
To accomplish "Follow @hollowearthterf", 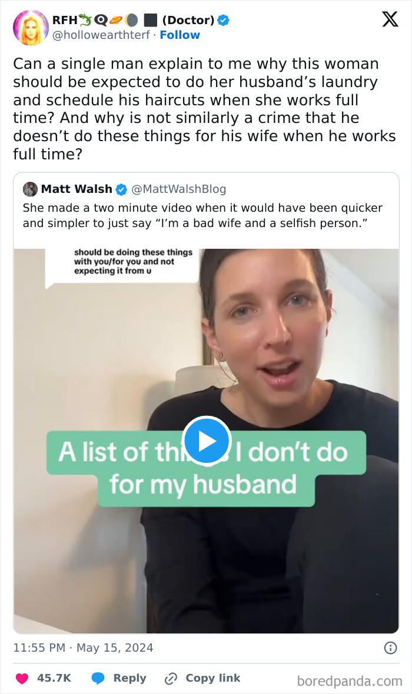I will pyautogui.click(x=180, y=35).
